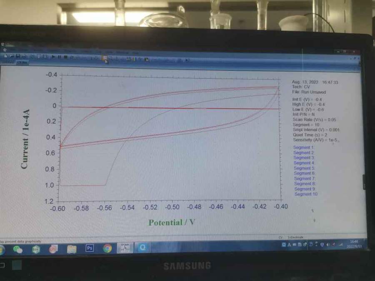Click the 'Potential / V' x-axis title
Viewport: 375px width, 281px height.
(x=172, y=222)
